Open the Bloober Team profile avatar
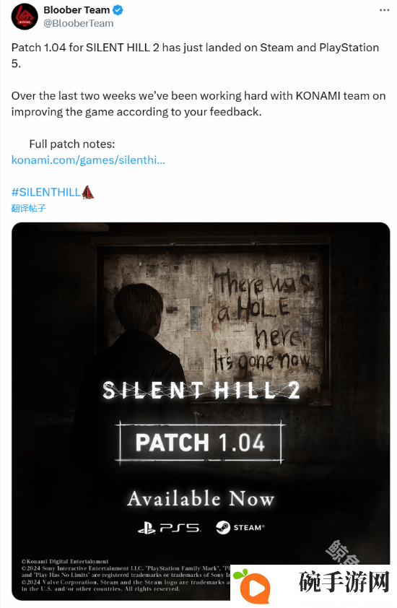397x608 pixels. click(25, 17)
